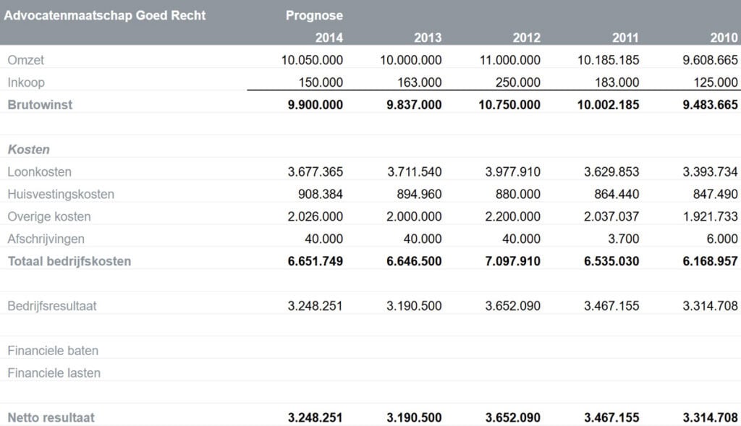The image size is (741, 426).
Task: Select the Huisvestingskosten row label
Action: click(61, 195)
